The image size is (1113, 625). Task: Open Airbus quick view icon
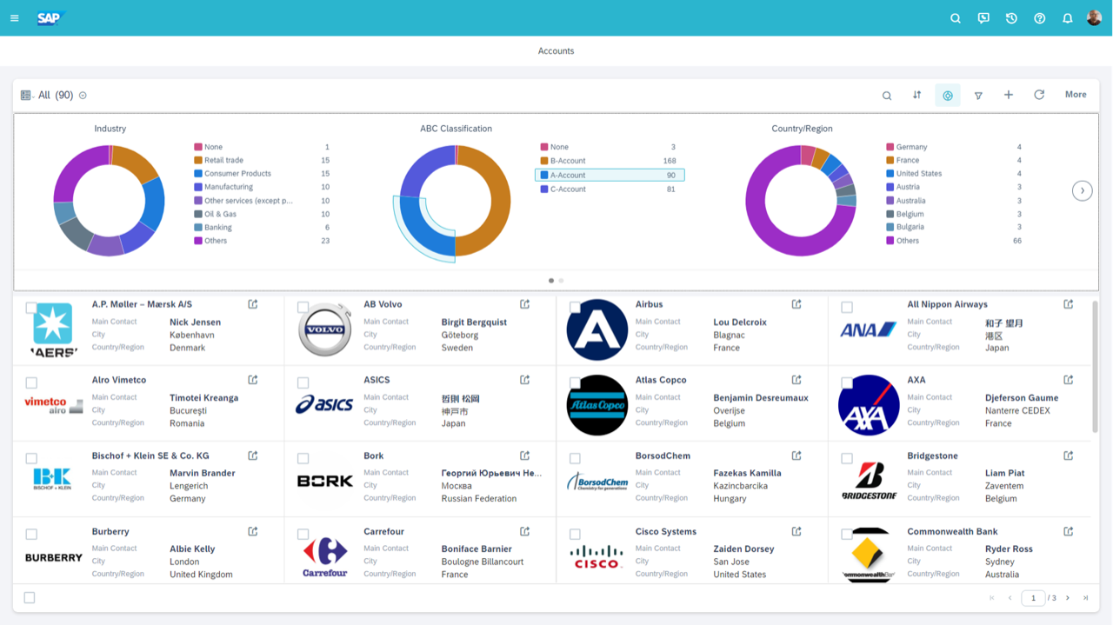[x=796, y=304]
